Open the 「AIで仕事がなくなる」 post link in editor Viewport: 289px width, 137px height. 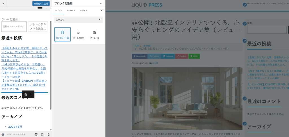click(x=24, y=70)
